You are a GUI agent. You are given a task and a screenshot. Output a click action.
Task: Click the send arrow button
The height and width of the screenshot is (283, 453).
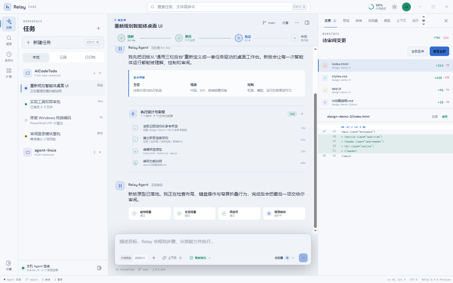[x=303, y=258]
